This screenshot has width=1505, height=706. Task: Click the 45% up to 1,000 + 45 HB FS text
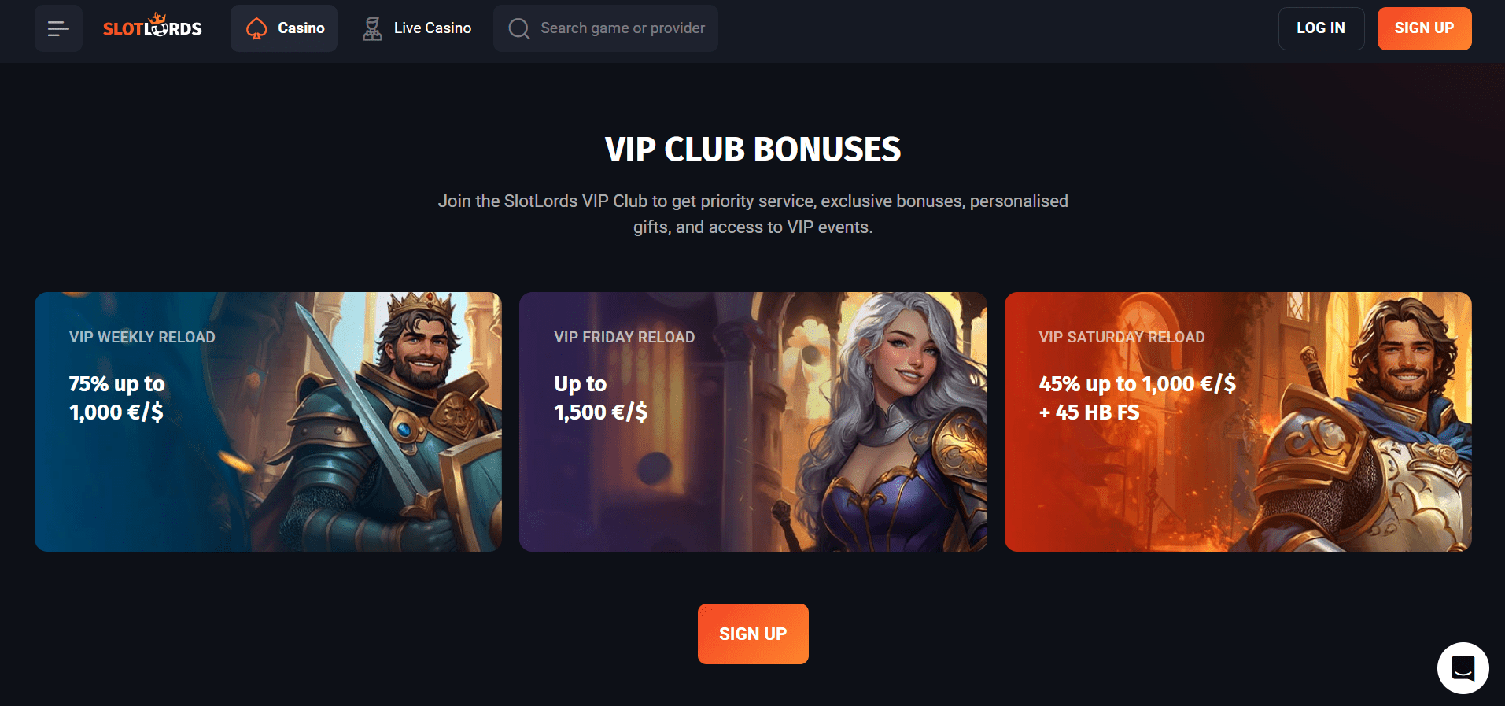(x=1138, y=397)
